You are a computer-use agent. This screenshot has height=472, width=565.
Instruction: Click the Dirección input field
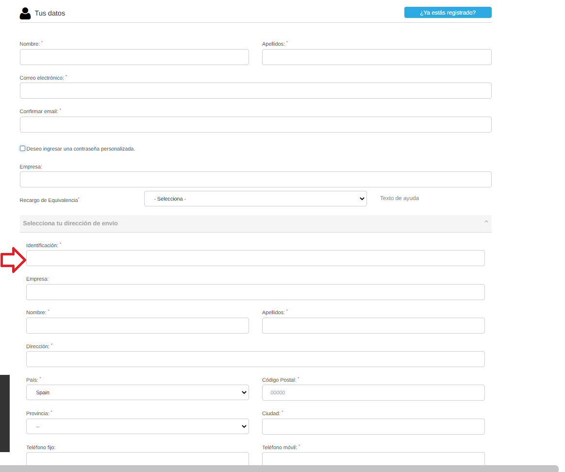click(255, 359)
